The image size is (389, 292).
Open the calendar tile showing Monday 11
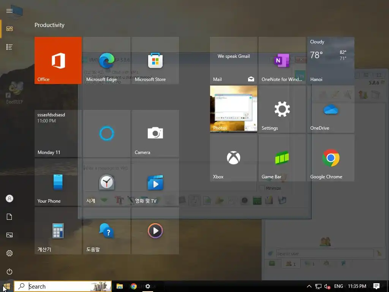tap(58, 133)
